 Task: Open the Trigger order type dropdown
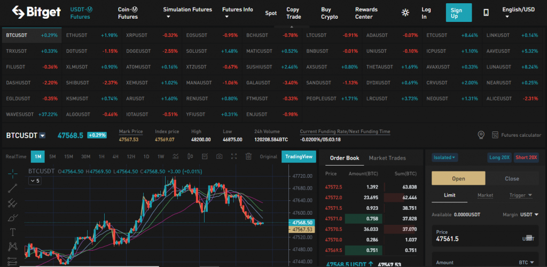click(520, 195)
